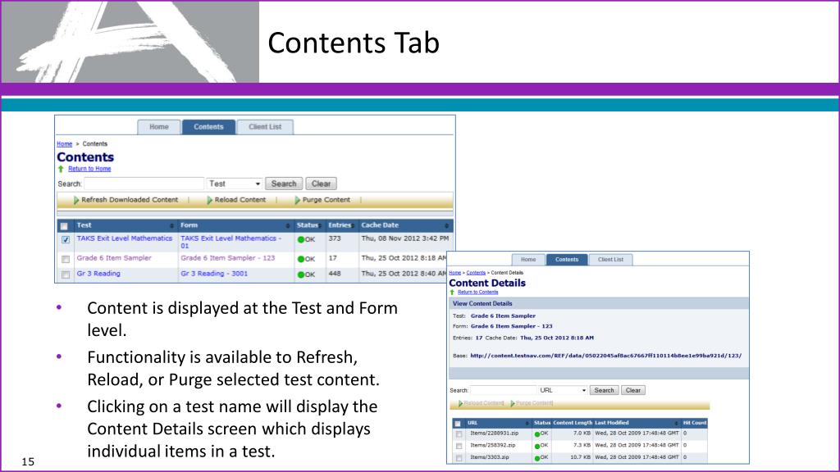Click Contents breadcrumb link in Content Details
This screenshot has width=840, height=472.
click(x=476, y=273)
